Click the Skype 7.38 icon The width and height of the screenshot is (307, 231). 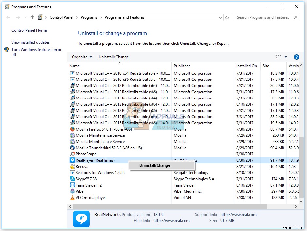[73, 179]
